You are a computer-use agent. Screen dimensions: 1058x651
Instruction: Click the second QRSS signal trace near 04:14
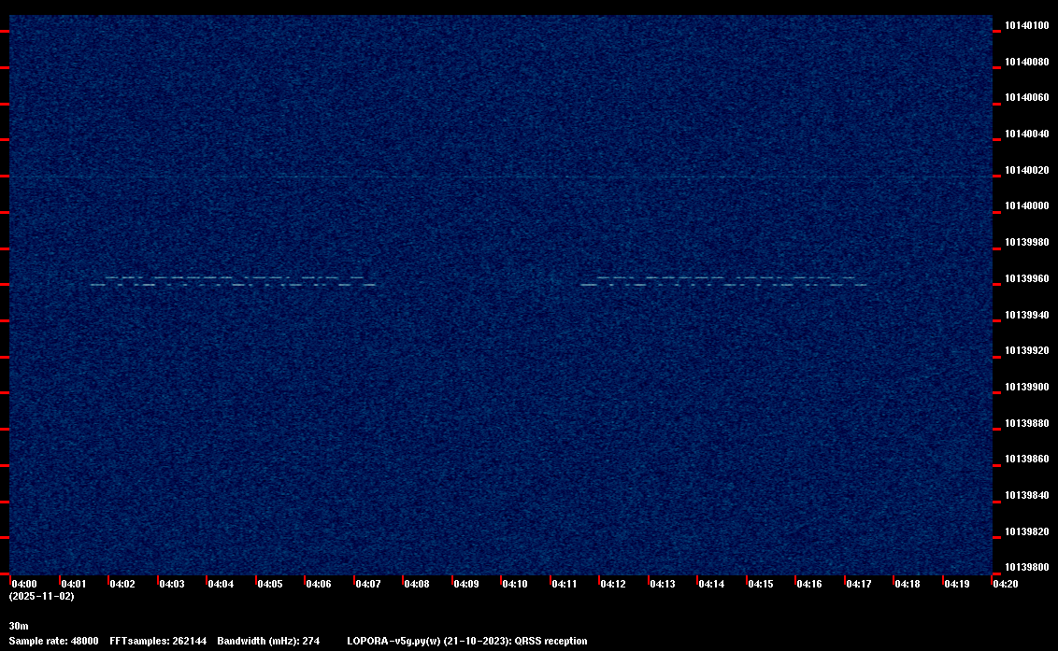[x=723, y=281]
